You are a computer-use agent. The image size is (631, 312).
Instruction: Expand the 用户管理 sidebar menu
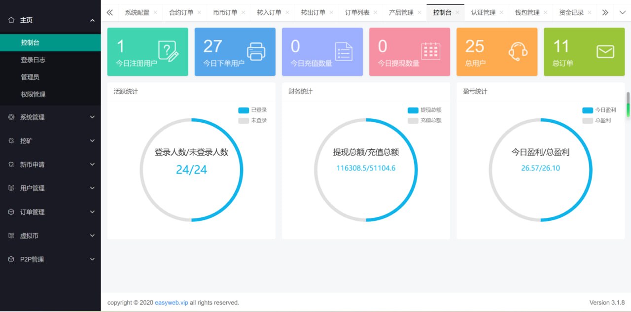click(x=50, y=188)
